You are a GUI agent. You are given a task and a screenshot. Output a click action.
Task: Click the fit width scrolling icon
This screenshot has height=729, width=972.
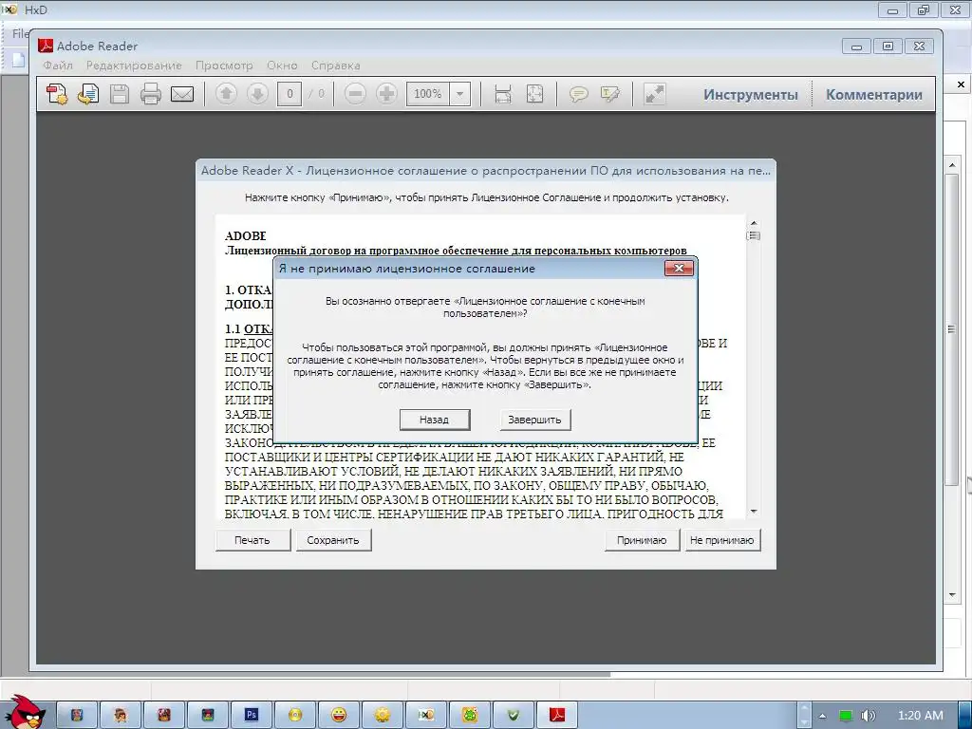[503, 94]
